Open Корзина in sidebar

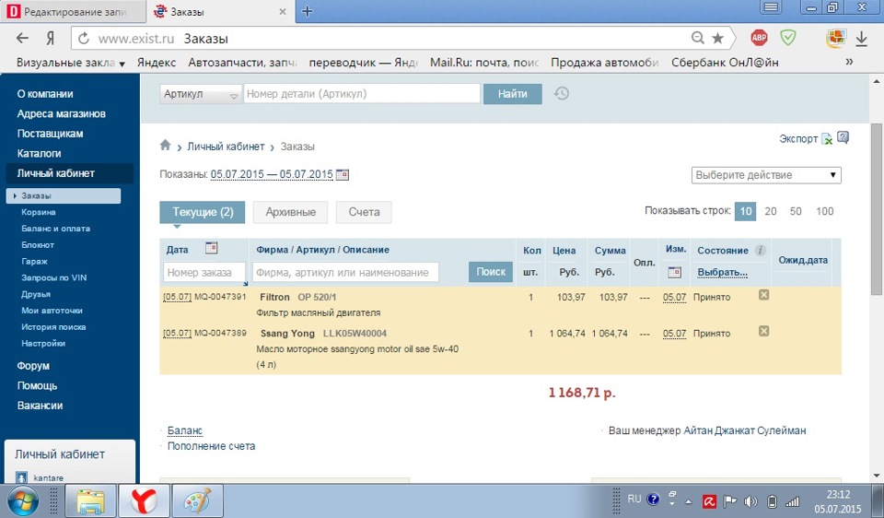[x=39, y=212]
